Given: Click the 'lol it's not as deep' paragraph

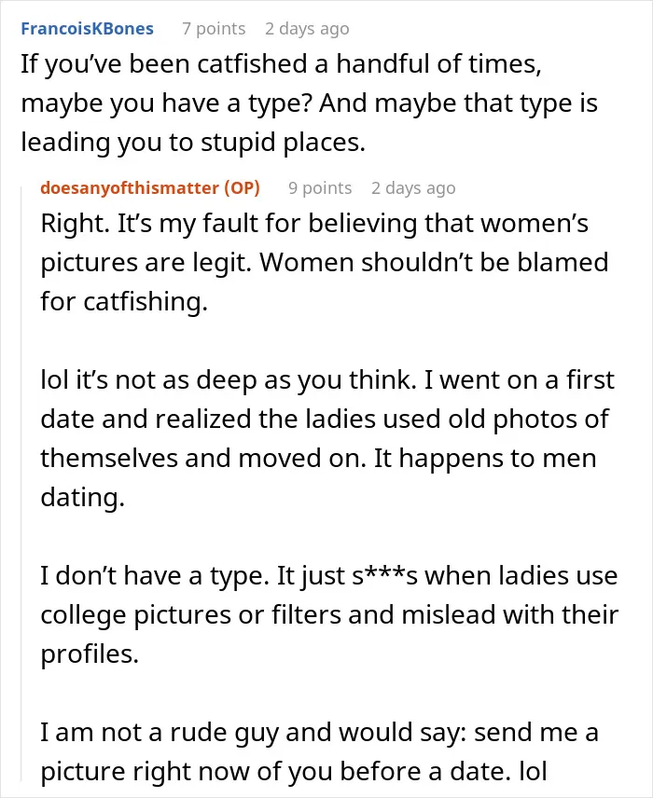Looking at the screenshot, I should coord(327,438).
